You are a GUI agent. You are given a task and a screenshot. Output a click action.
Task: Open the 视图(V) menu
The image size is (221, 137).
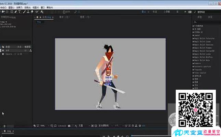coord(36,8)
